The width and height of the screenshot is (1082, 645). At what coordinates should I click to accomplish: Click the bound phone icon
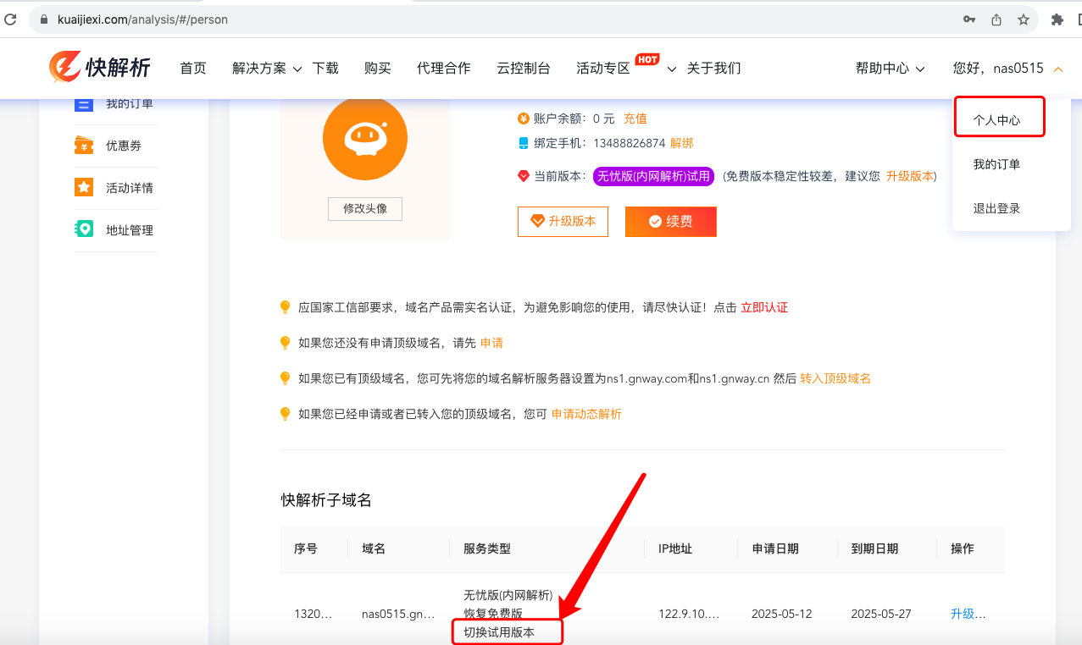point(523,143)
